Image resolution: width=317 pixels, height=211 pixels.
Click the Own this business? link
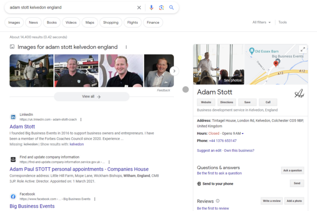pyautogui.click(x=239, y=150)
